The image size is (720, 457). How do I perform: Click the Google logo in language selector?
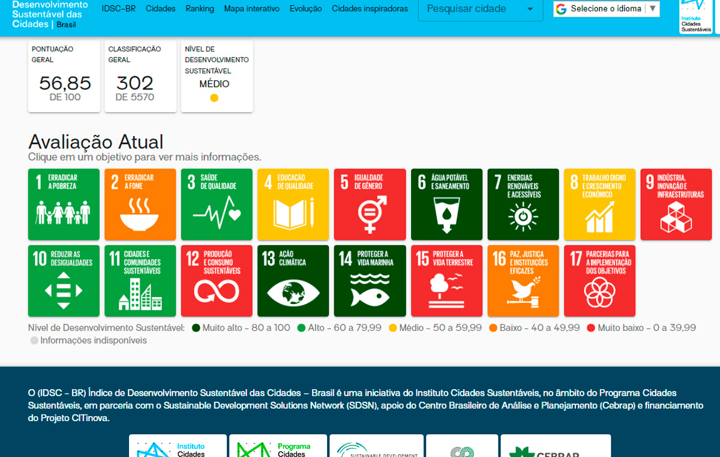(561, 9)
